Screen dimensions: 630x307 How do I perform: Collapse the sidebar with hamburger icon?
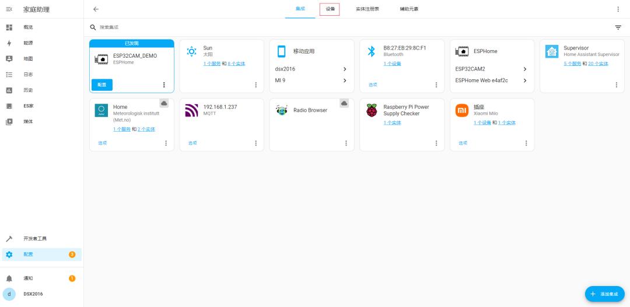[x=9, y=9]
